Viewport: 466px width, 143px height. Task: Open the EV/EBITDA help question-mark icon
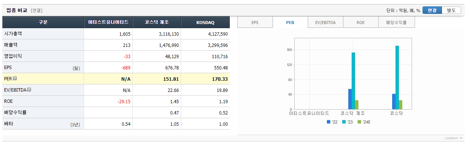pyautogui.click(x=29, y=90)
